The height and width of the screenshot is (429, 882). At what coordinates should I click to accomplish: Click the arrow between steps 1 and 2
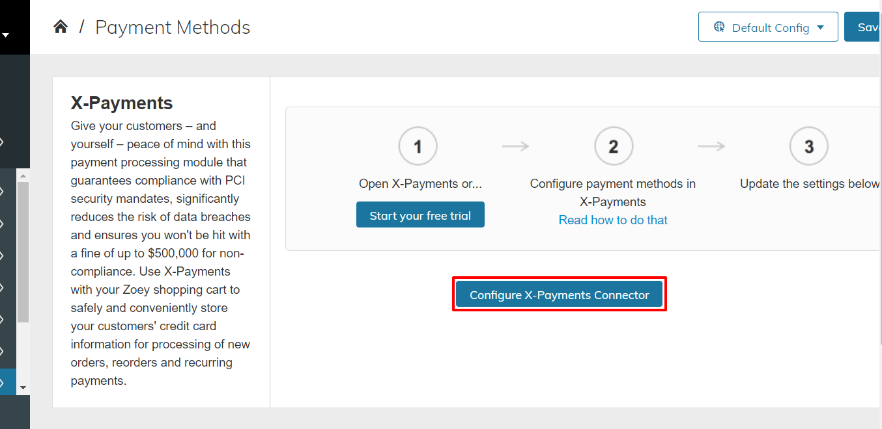(515, 146)
